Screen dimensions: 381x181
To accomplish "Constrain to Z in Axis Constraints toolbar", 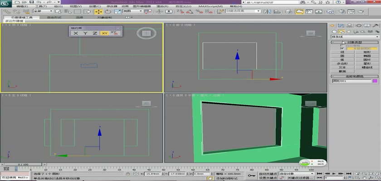I will click(x=95, y=33).
